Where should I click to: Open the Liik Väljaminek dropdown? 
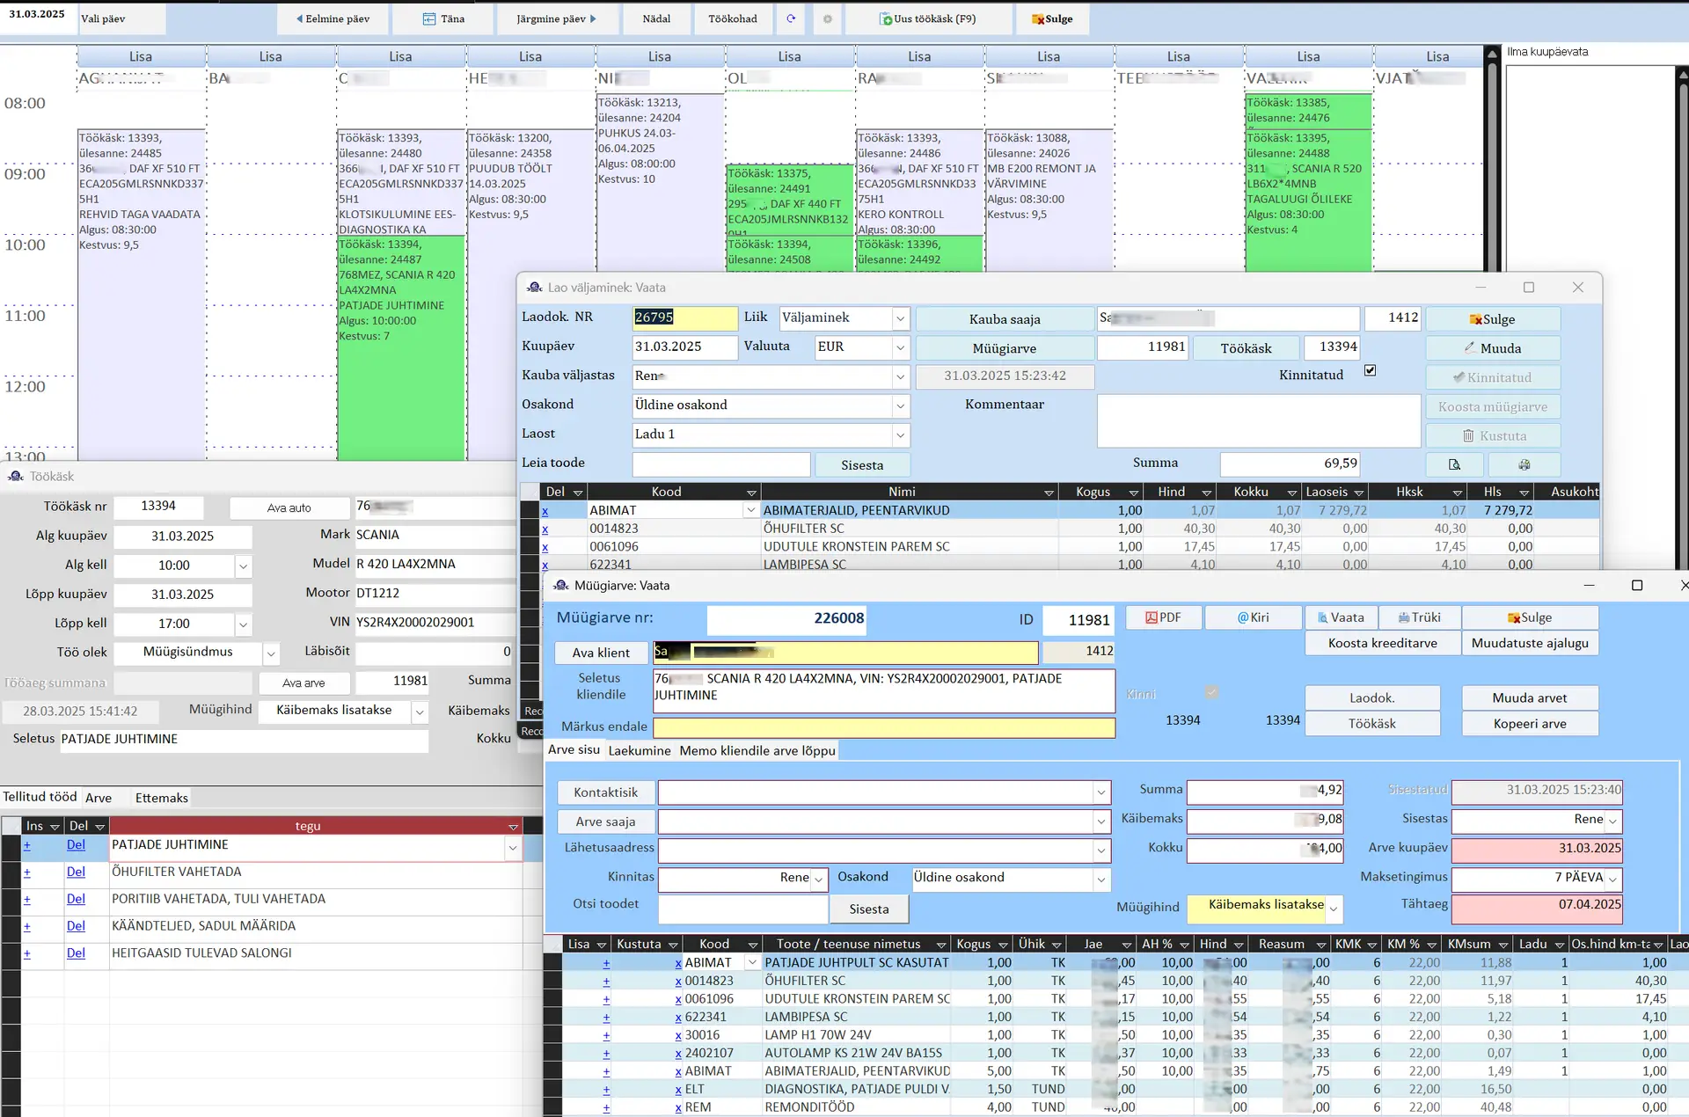point(900,318)
